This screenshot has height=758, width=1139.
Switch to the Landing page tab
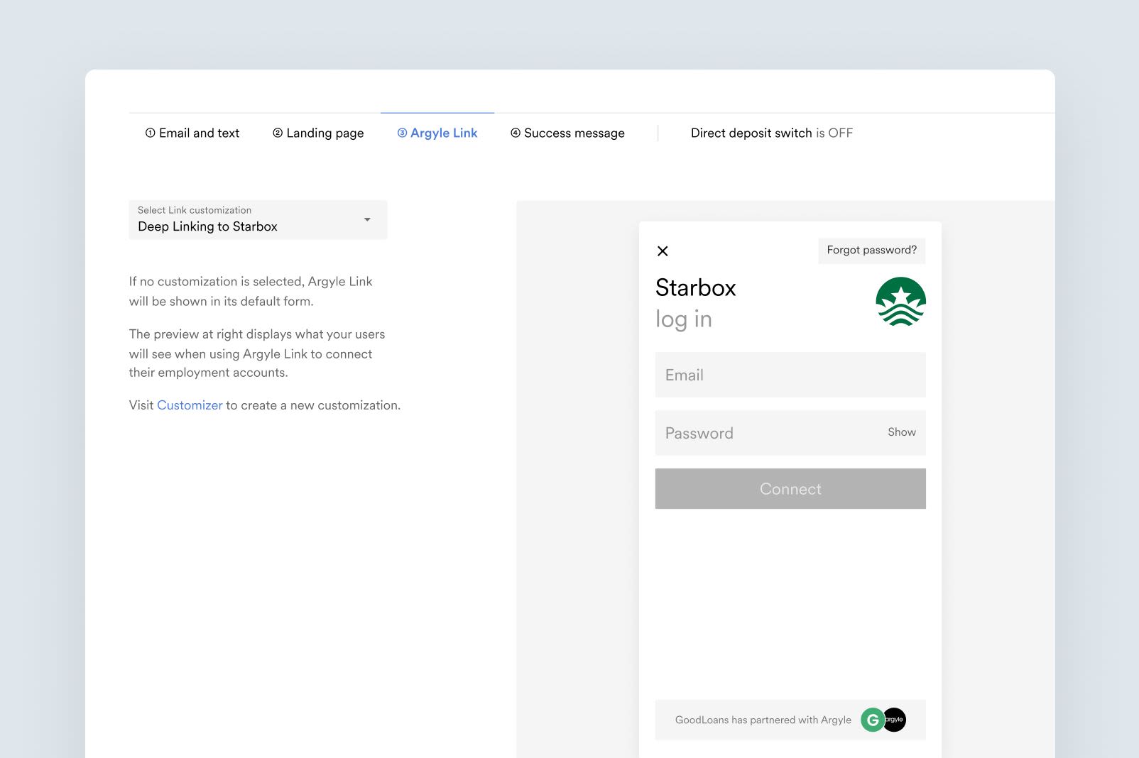318,133
